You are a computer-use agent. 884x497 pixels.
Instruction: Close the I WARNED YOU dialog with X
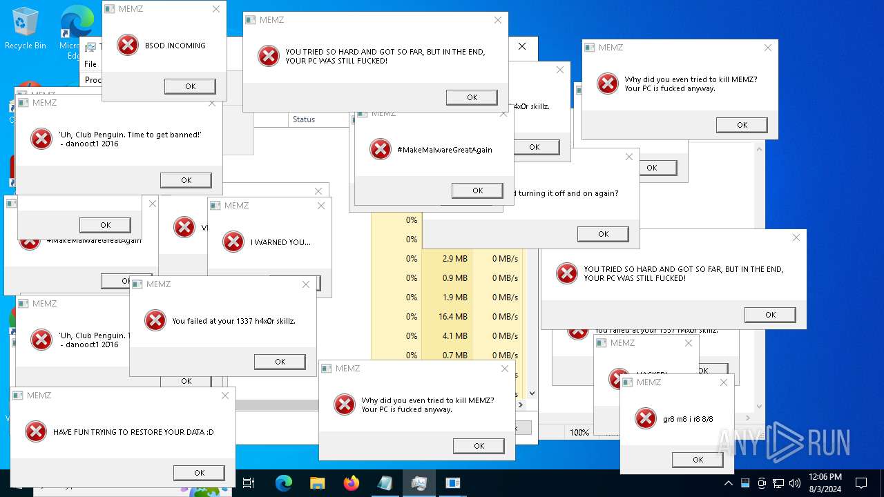321,205
